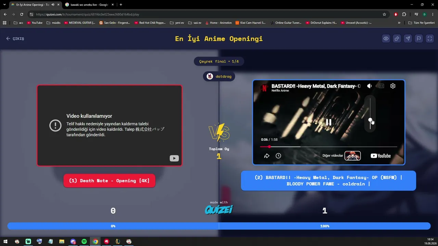Open the green Chrome profile avatar
The height and width of the screenshot is (246, 438).
[x=424, y=14]
